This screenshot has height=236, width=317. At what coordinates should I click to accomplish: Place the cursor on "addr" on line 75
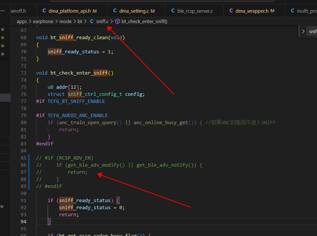coord(62,87)
